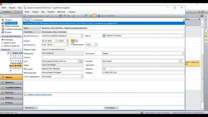Click the Сохранить и закрыть button
Screen dimensions: 208x117
point(33,16)
